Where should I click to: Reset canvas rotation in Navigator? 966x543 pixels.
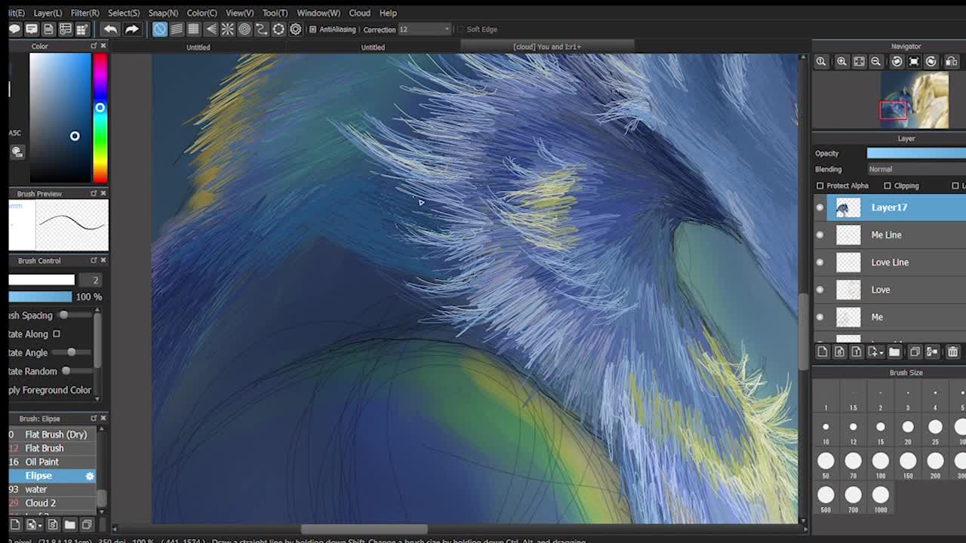(x=914, y=62)
